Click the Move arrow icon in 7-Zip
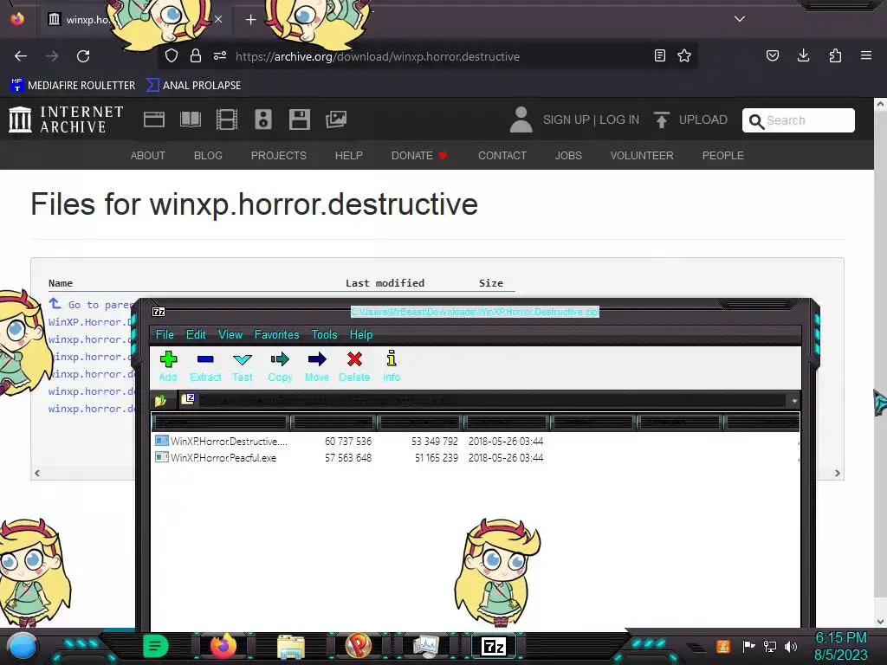Screen dimensions: 887x665 pos(317,366)
